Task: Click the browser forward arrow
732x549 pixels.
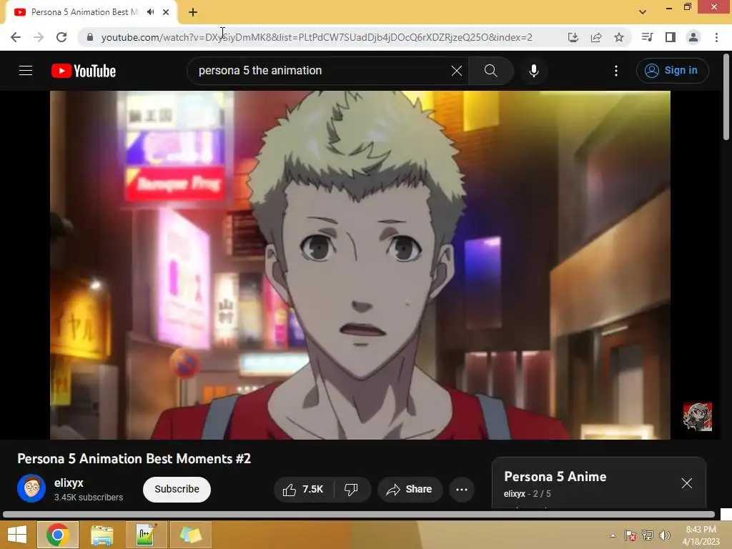Action: tap(39, 37)
